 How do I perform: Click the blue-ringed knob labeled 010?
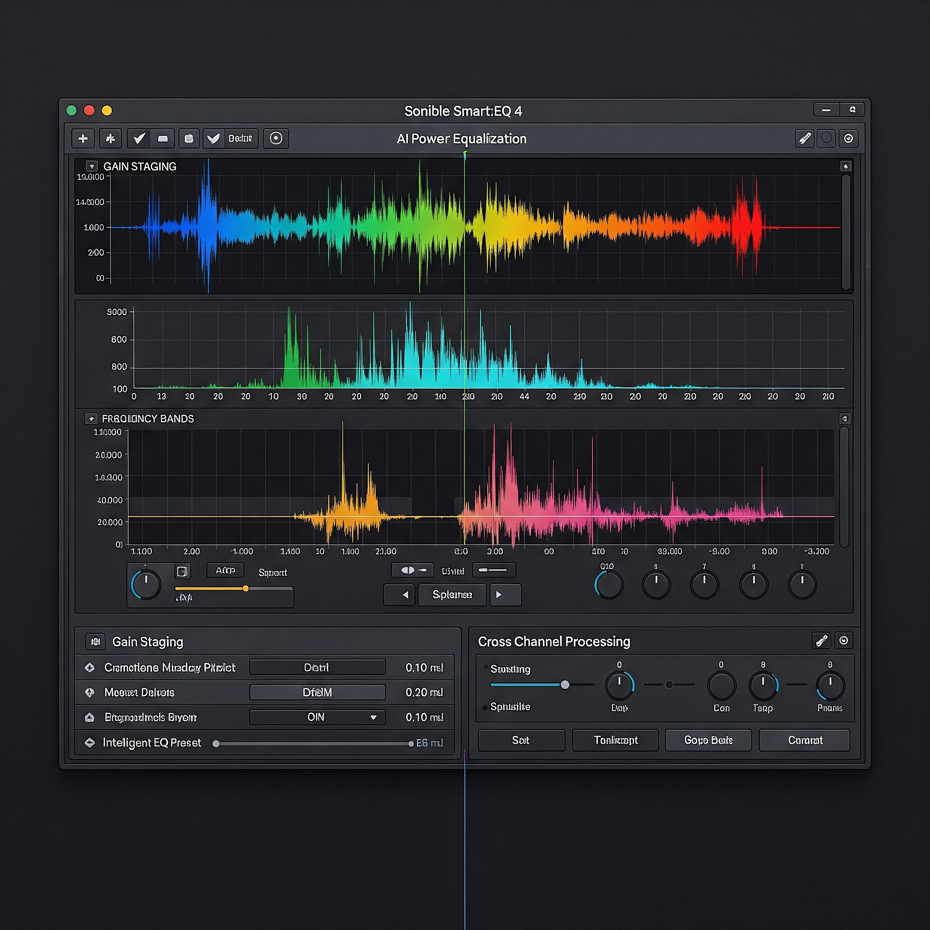tap(609, 585)
